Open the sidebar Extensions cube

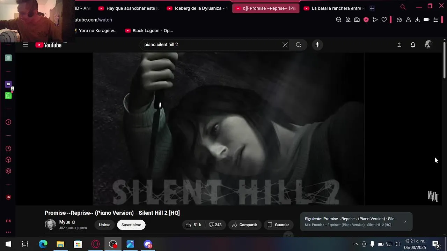8,160
